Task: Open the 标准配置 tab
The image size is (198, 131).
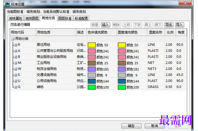Action: pyautogui.click(x=81, y=18)
